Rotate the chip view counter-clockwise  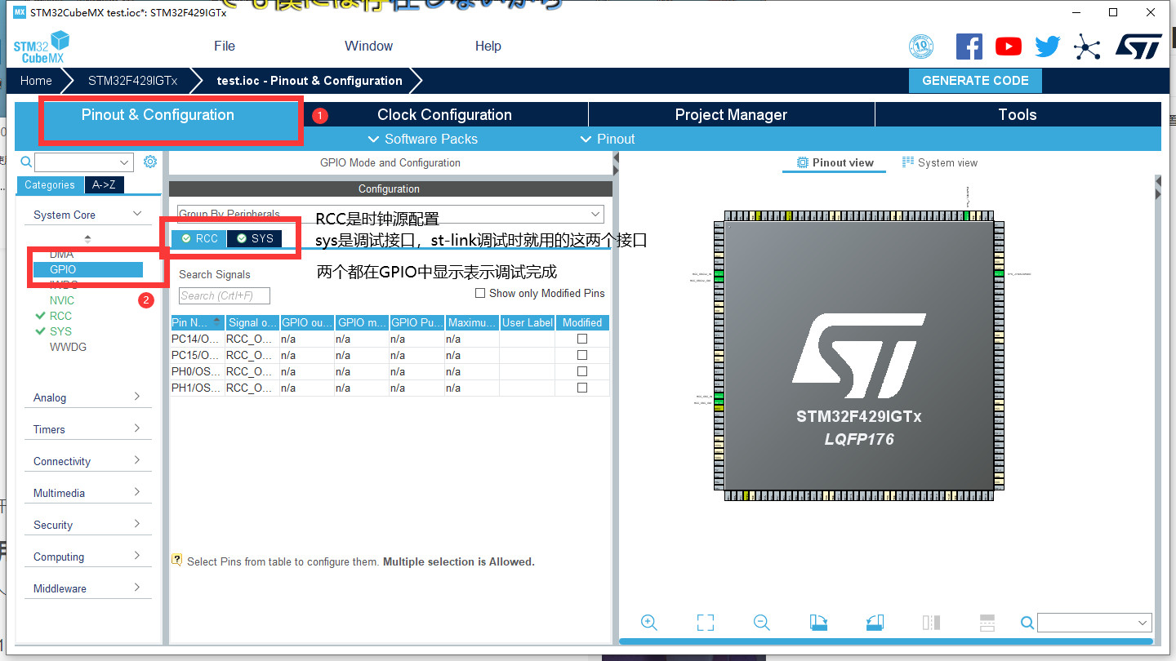pyautogui.click(x=875, y=623)
